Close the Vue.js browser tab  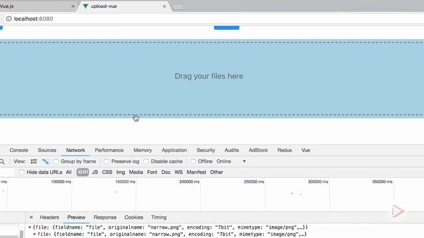pos(73,6)
